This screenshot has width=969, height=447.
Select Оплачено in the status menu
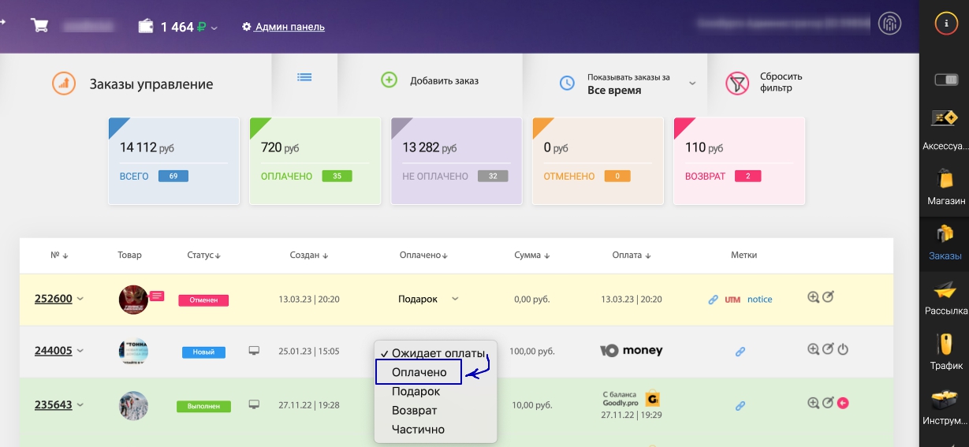coord(419,372)
